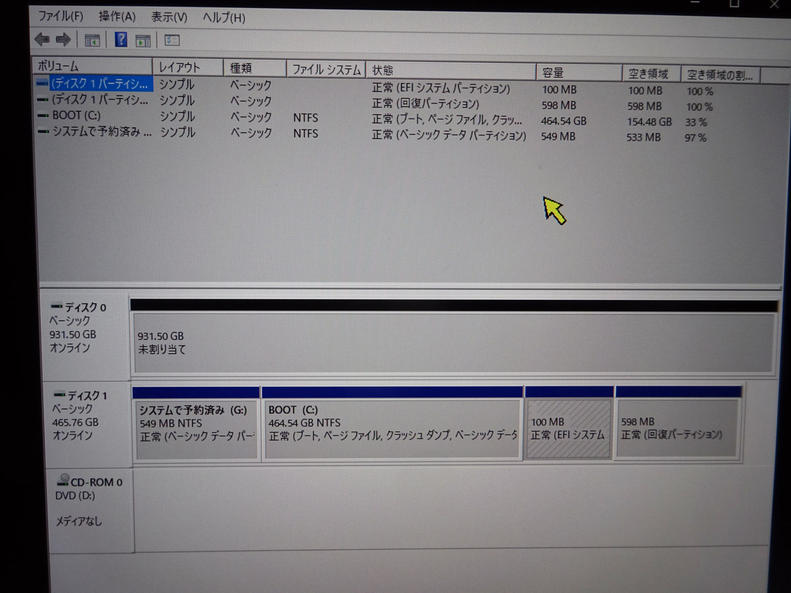The width and height of the screenshot is (791, 593).
Task: Open the 表示(V) menu
Action: [x=169, y=17]
